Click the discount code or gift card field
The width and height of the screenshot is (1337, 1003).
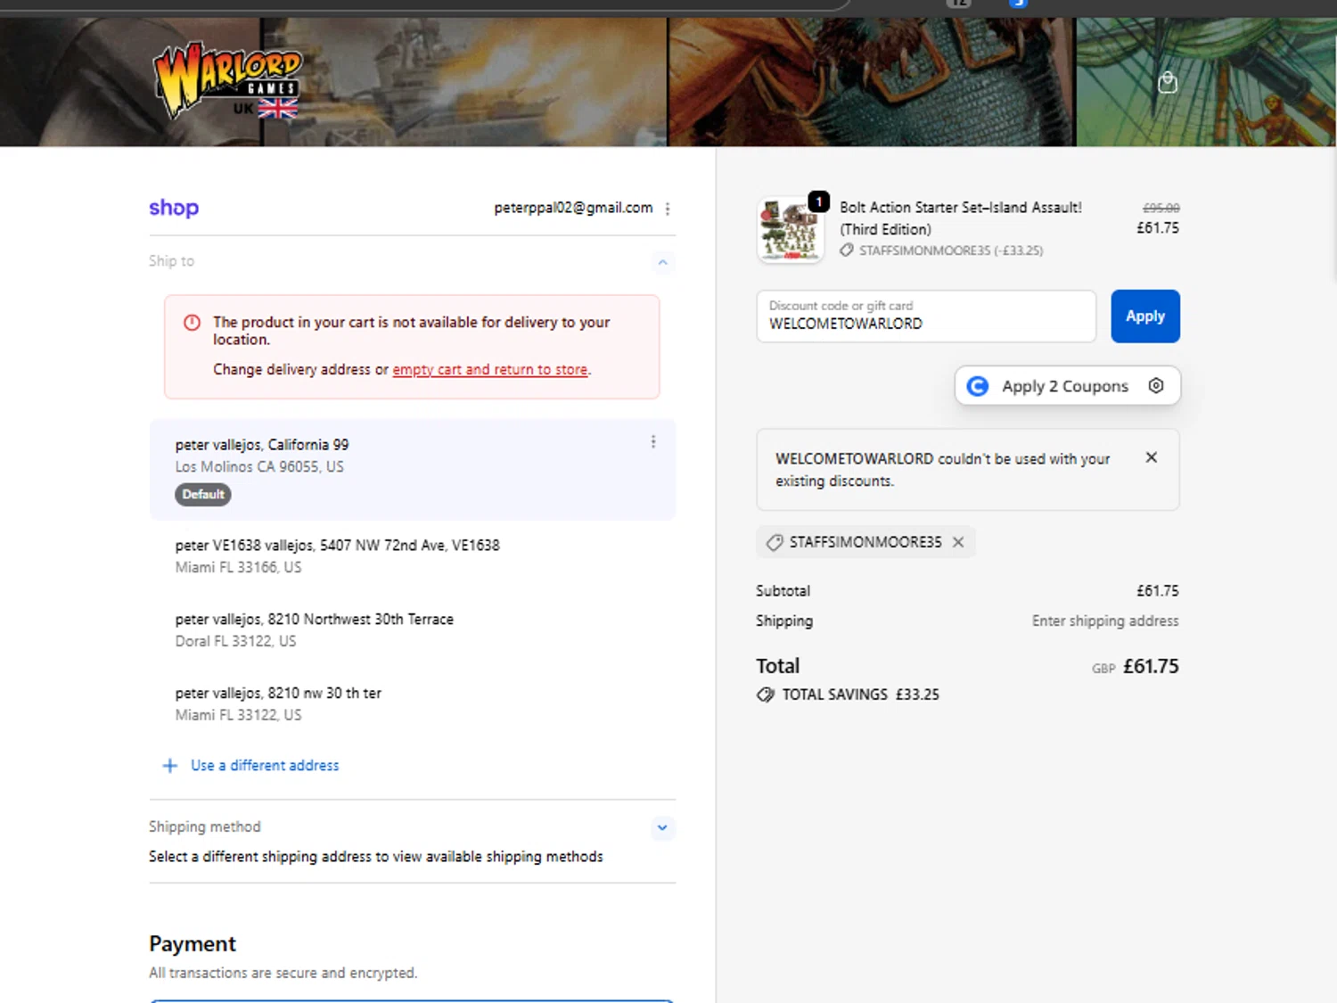926,316
